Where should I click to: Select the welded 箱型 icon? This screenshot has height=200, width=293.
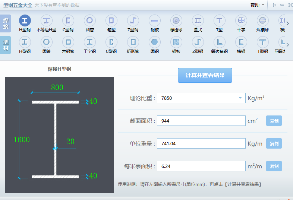[x=111, y=20]
